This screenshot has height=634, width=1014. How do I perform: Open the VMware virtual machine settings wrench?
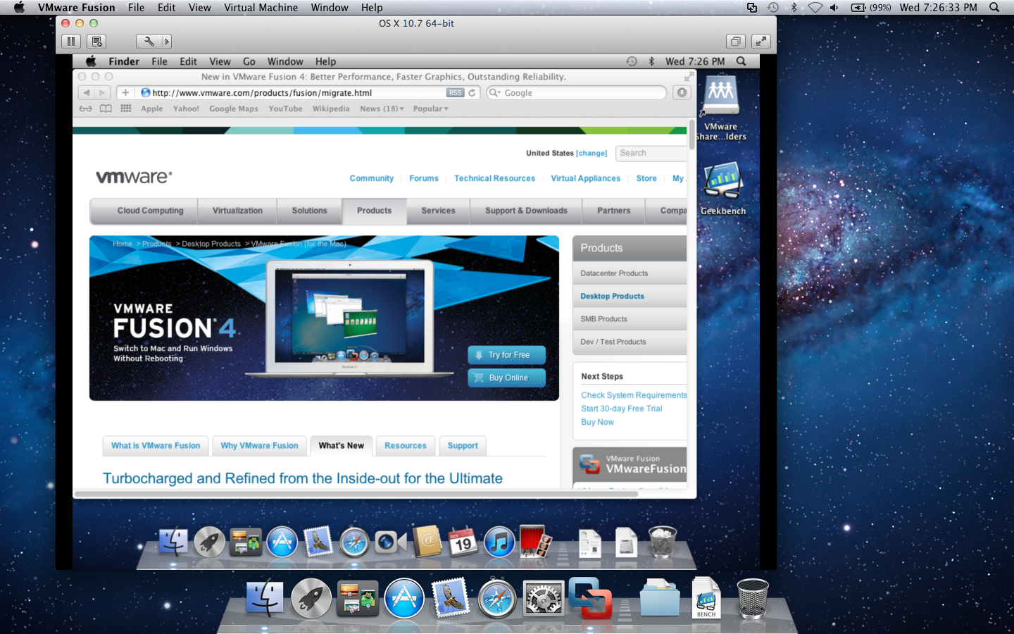pos(149,42)
